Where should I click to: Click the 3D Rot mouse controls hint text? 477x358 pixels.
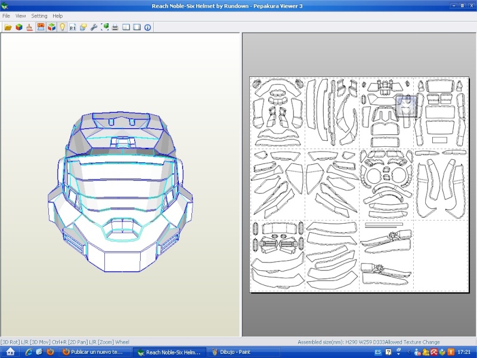pyautogui.click(x=65, y=342)
